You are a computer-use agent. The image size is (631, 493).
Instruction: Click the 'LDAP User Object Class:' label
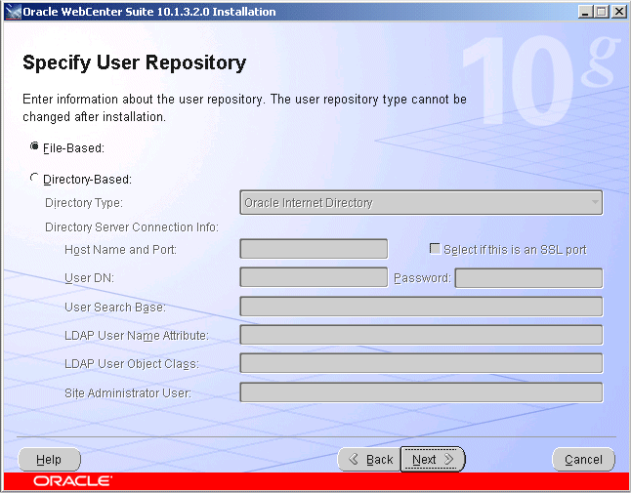pyautogui.click(x=132, y=364)
